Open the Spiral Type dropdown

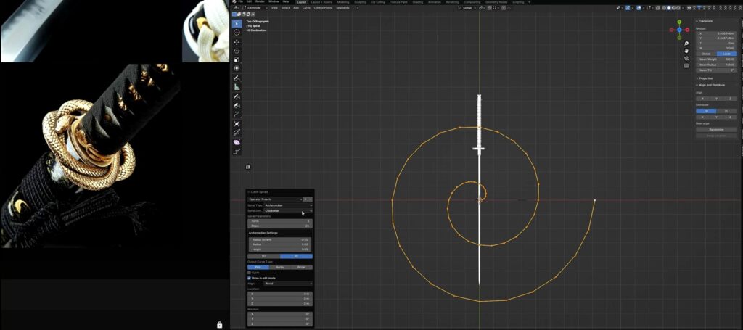[288, 205]
